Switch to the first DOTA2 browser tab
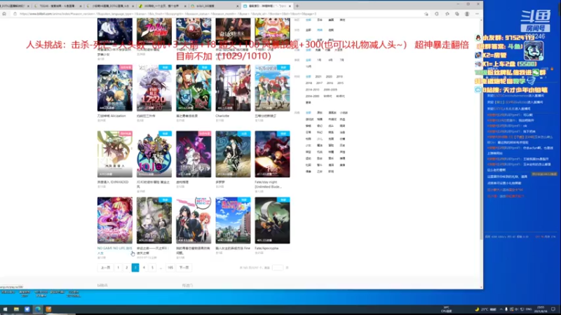The image size is (561, 315). pos(14,6)
